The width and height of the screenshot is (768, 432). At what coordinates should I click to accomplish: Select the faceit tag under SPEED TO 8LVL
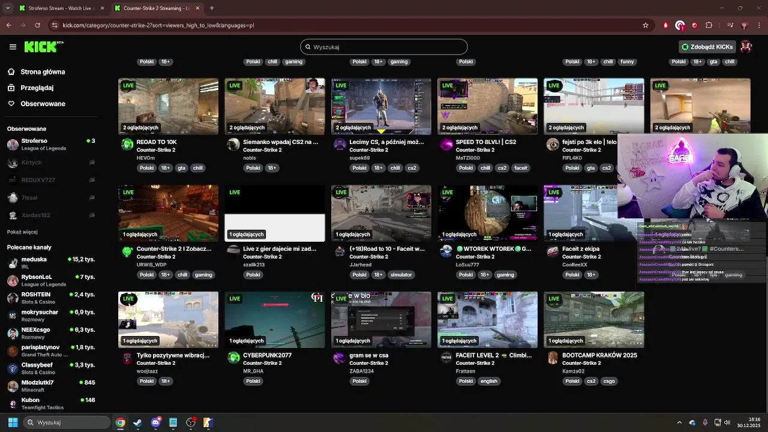[x=520, y=168]
